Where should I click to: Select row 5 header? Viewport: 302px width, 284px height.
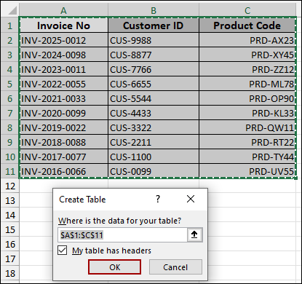click(9, 84)
